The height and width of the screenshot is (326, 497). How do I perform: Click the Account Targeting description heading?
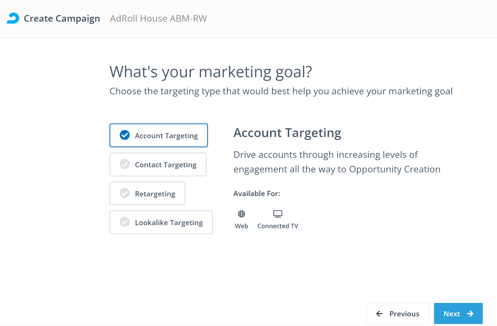[287, 133]
